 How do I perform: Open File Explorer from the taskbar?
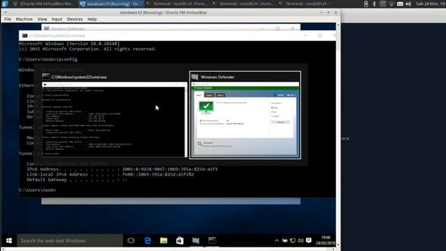click(164, 241)
